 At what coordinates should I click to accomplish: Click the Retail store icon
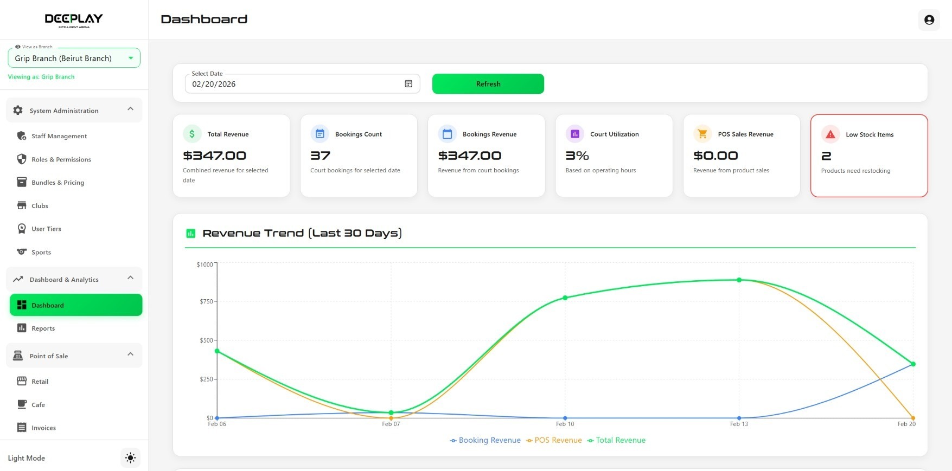(x=22, y=381)
